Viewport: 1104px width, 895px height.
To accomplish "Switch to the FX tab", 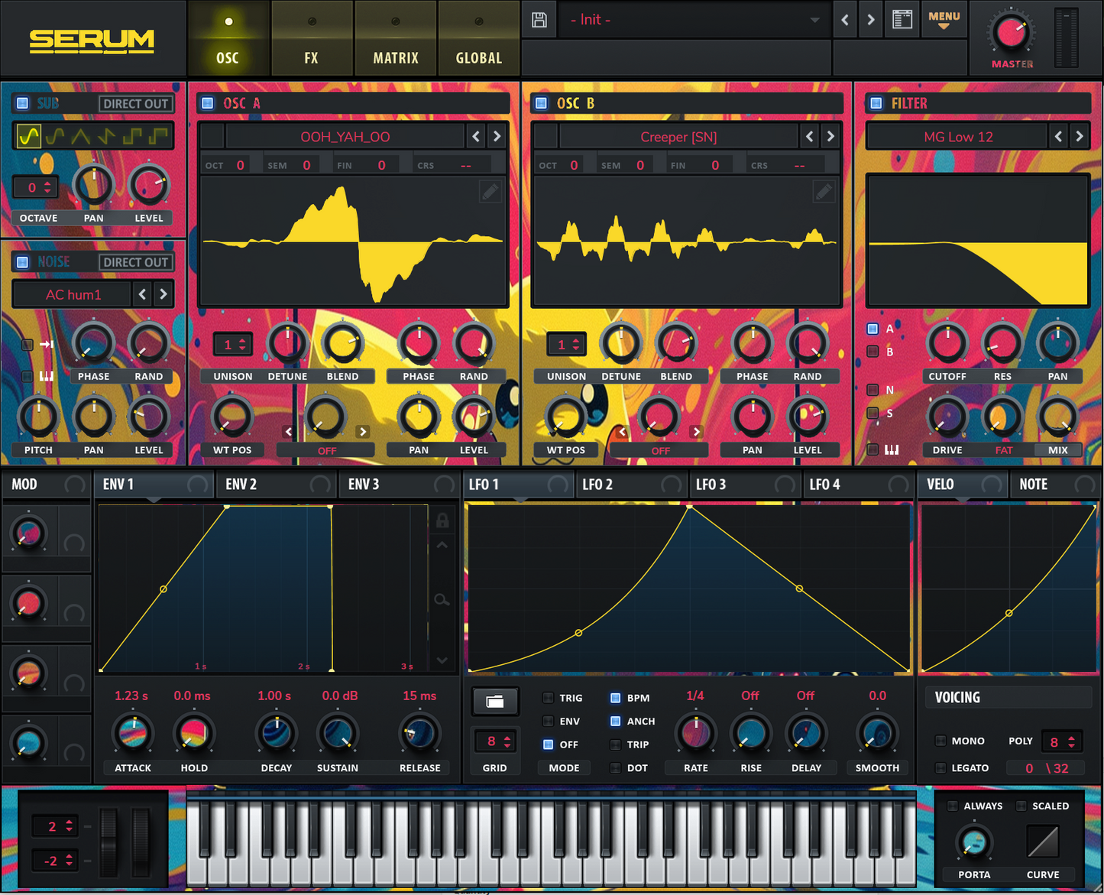I will (x=311, y=38).
